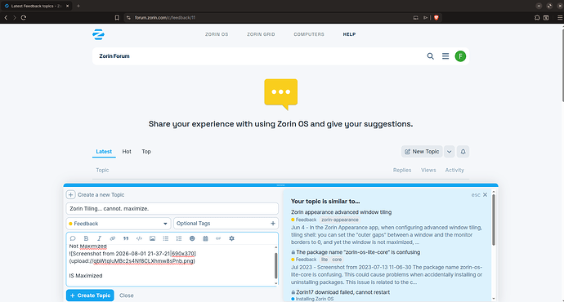The height and width of the screenshot is (302, 564).
Task: Open the ZORIN GRID nav item
Action: click(261, 34)
